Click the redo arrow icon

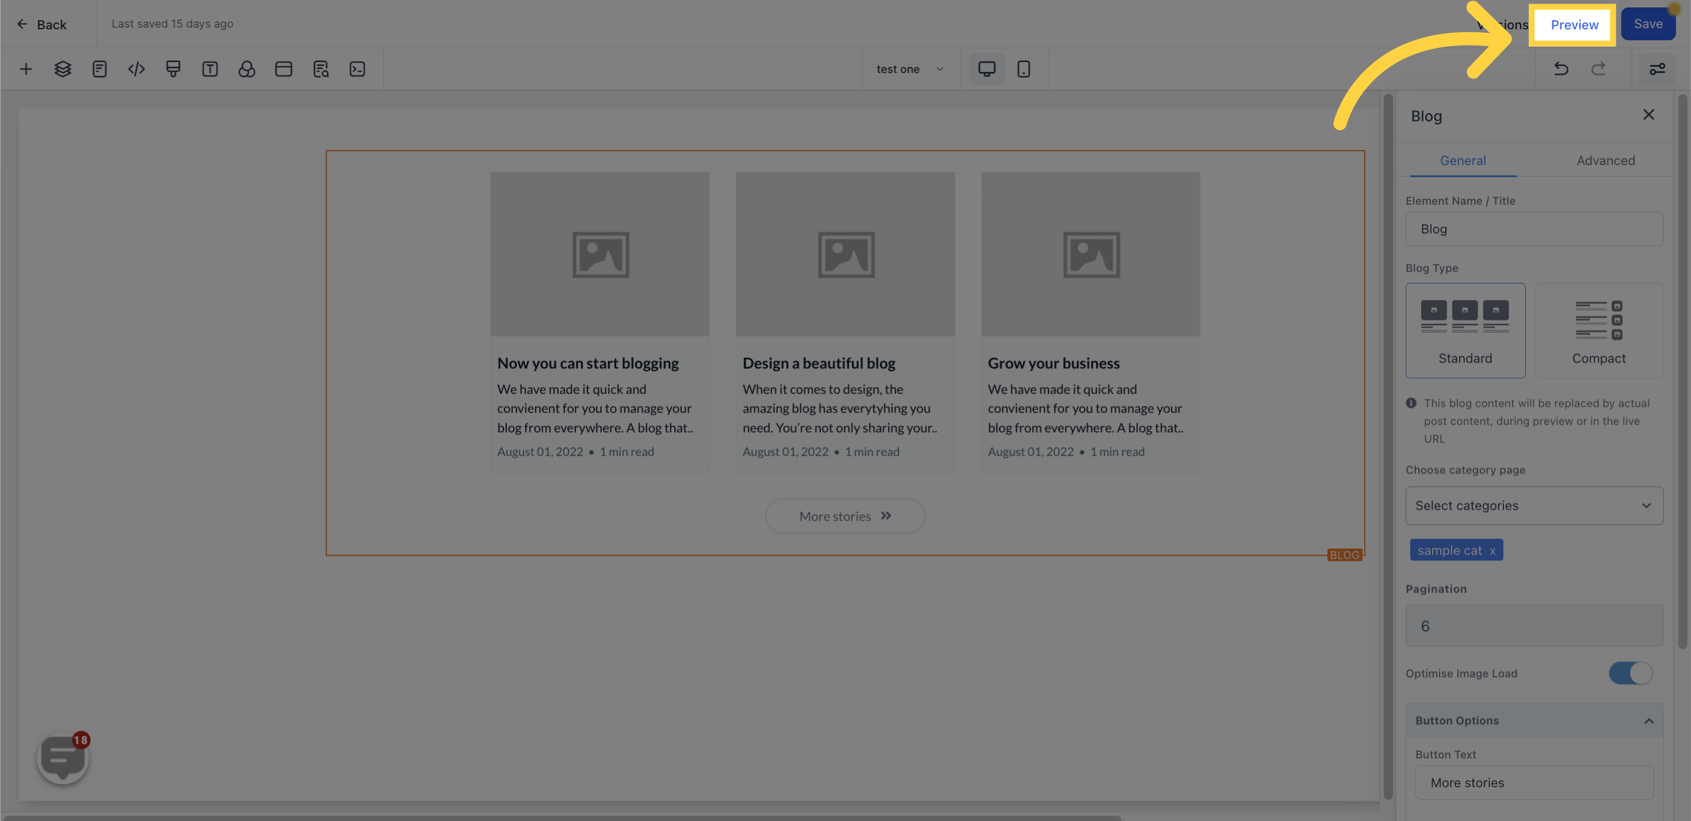click(1598, 69)
